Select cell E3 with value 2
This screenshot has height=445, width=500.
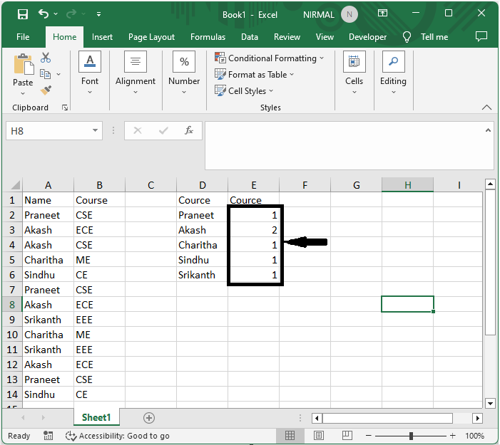click(253, 230)
